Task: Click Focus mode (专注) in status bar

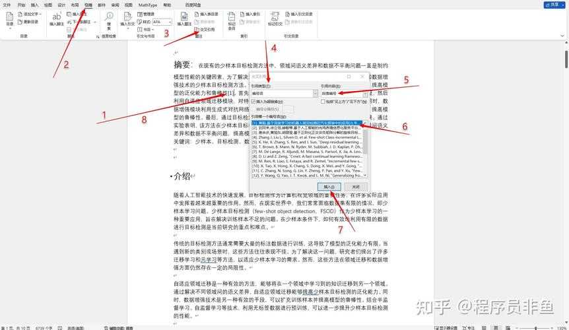Action: pos(468,328)
